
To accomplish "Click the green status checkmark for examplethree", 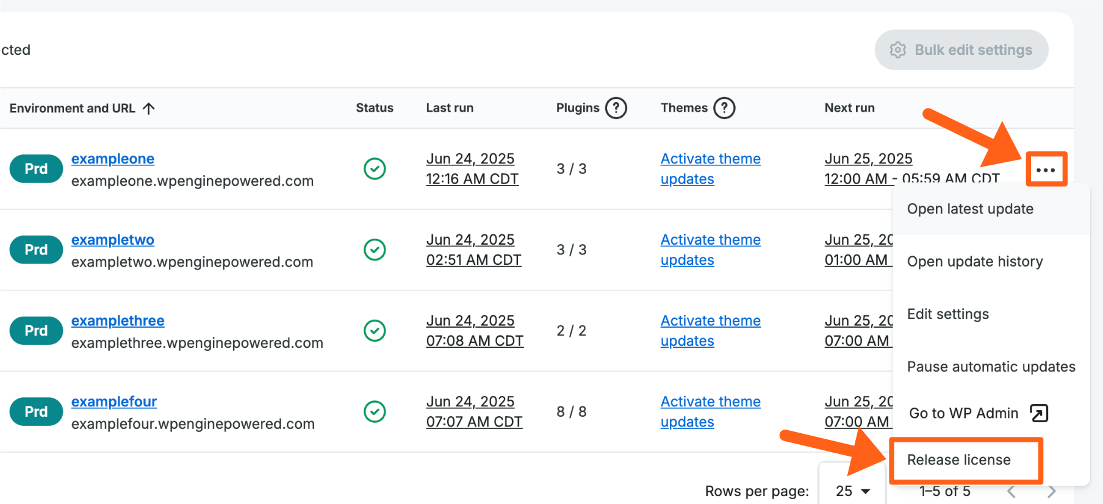I will coord(375,330).
